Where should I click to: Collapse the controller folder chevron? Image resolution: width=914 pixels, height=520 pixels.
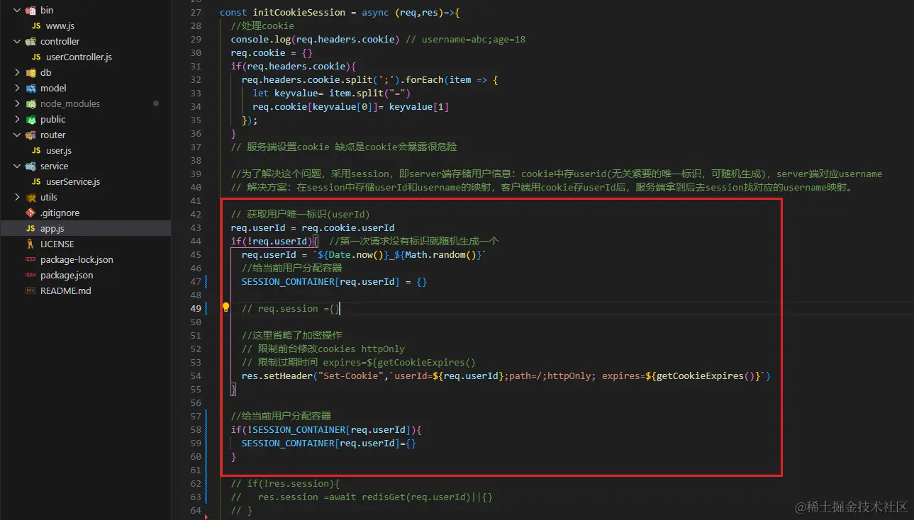point(17,42)
